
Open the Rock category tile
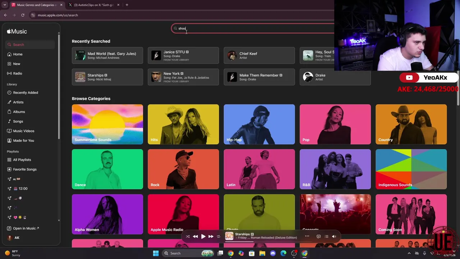(183, 169)
